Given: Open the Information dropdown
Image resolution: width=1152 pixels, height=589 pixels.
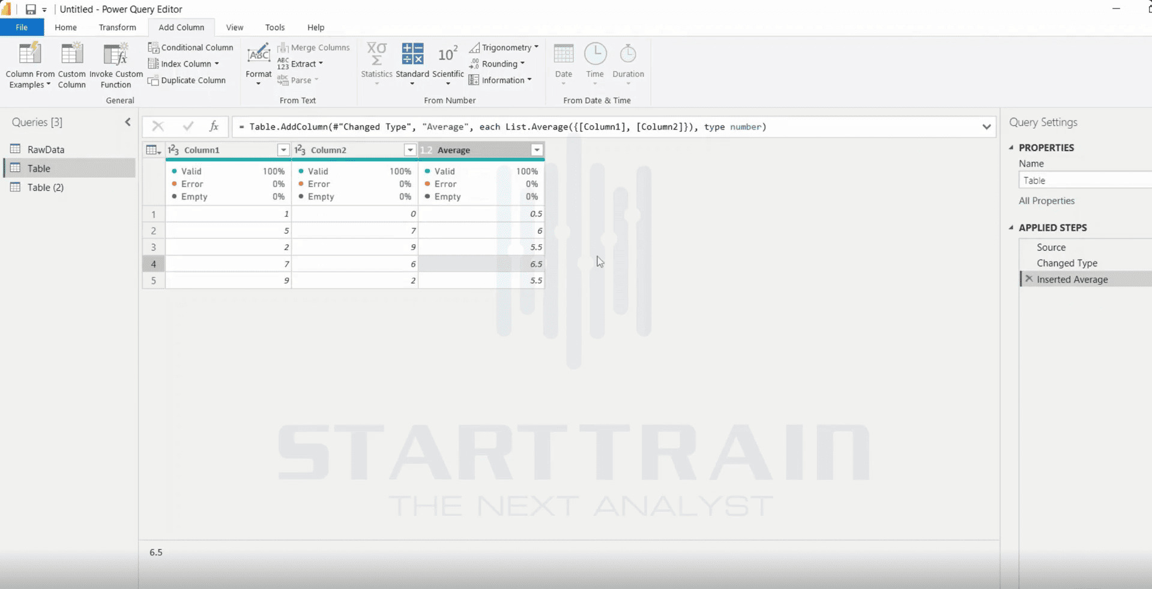Looking at the screenshot, I should pyautogui.click(x=529, y=80).
